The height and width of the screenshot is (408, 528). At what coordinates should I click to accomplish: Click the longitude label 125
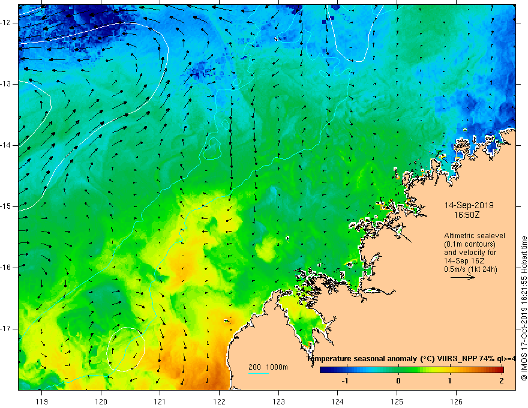coord(397,401)
